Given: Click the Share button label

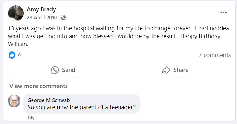Looking at the screenshot, I should click(x=181, y=70).
